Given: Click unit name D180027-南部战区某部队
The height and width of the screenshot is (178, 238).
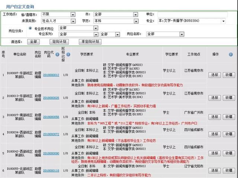Looking at the screenshot, I should [20, 117].
